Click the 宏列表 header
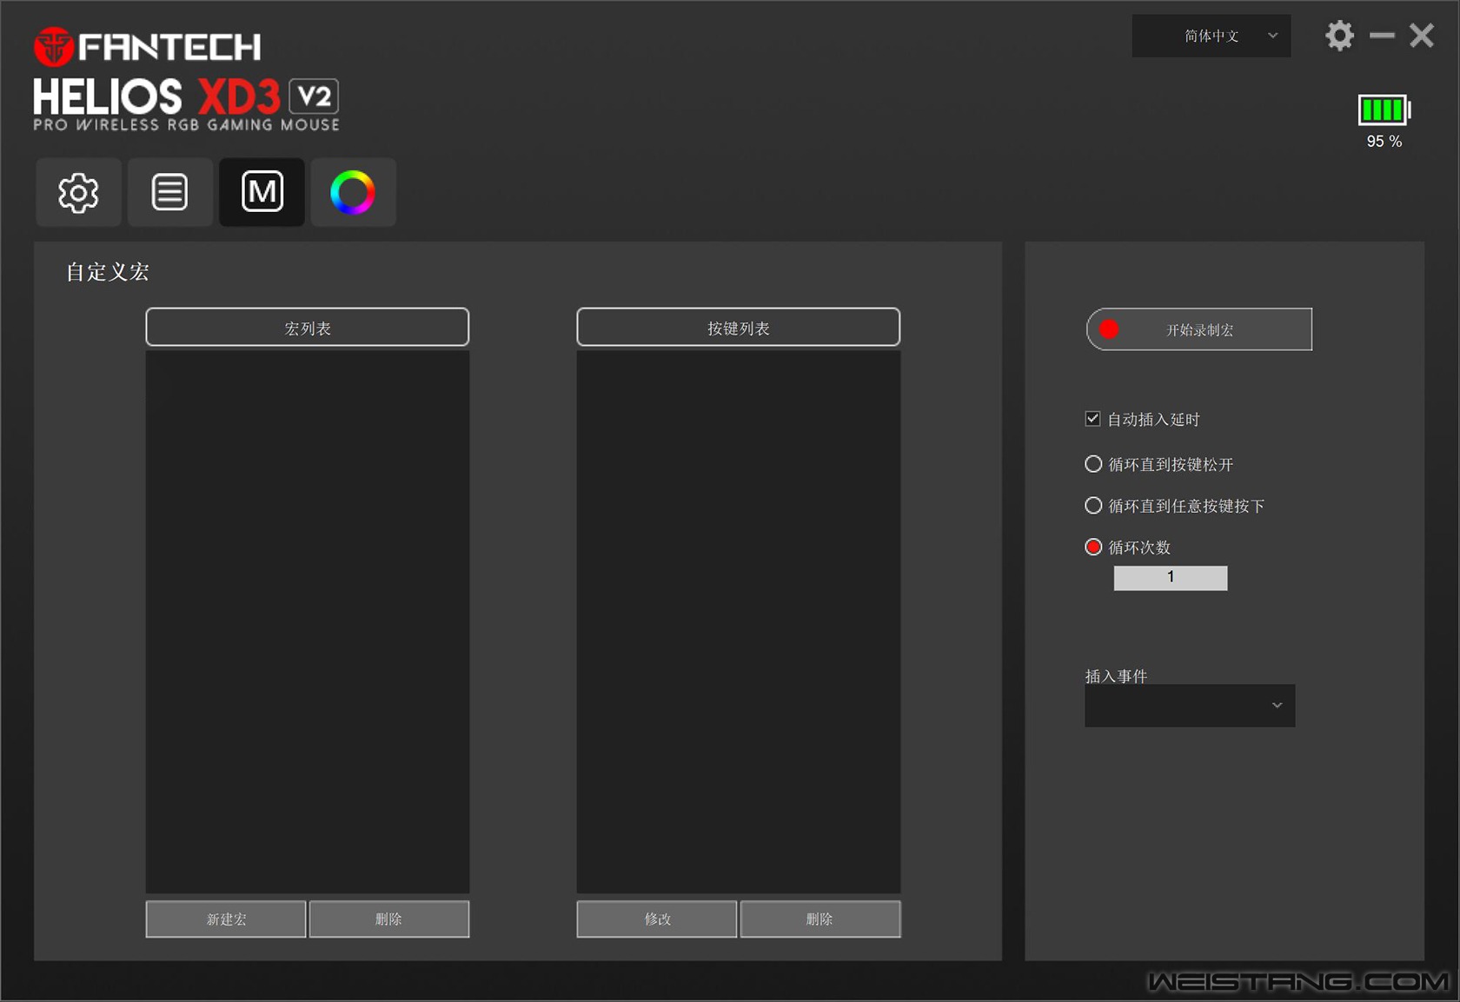This screenshot has width=1460, height=1002. pyautogui.click(x=307, y=328)
